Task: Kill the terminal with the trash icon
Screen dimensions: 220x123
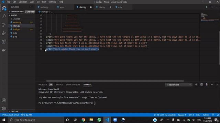Action: pyautogui.click(x=207, y=84)
